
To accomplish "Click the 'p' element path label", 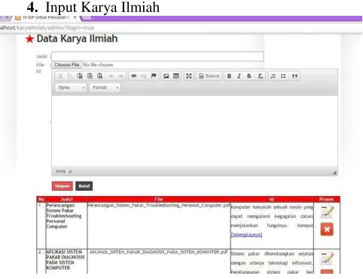I will [70, 171].
